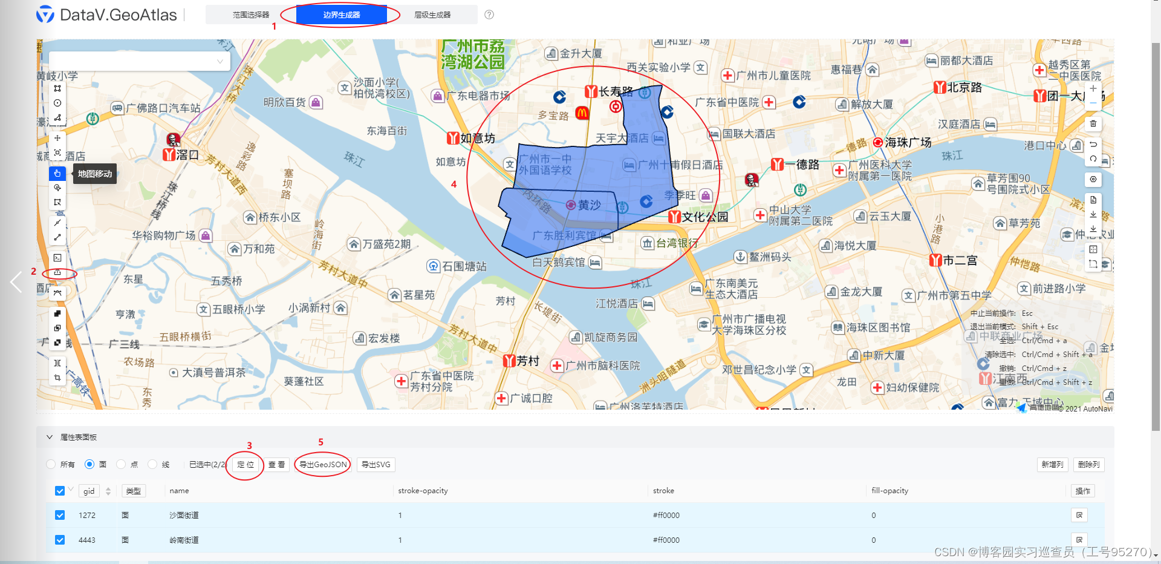Image resolution: width=1161 pixels, height=564 pixels.
Task: Click the 定位 button in attribute panel
Action: [x=246, y=464]
